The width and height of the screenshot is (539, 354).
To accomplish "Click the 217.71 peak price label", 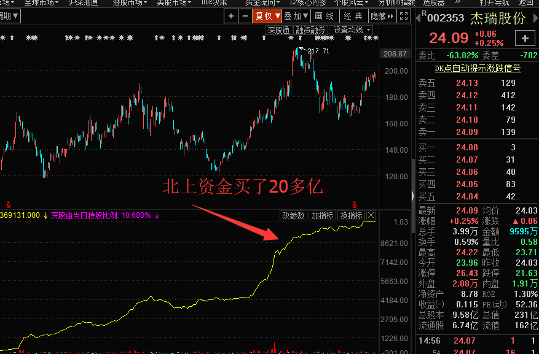I will (x=318, y=51).
